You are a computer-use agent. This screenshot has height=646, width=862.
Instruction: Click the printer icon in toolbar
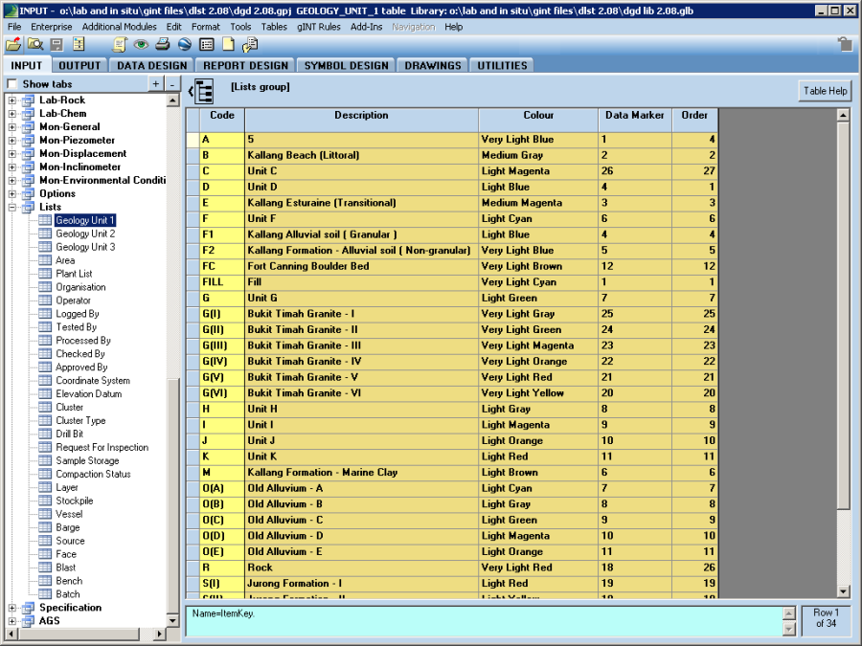coord(163,44)
